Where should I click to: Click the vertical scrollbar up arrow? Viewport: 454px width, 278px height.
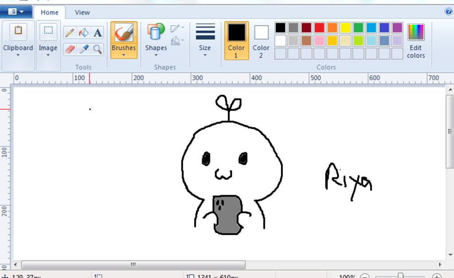pos(450,90)
